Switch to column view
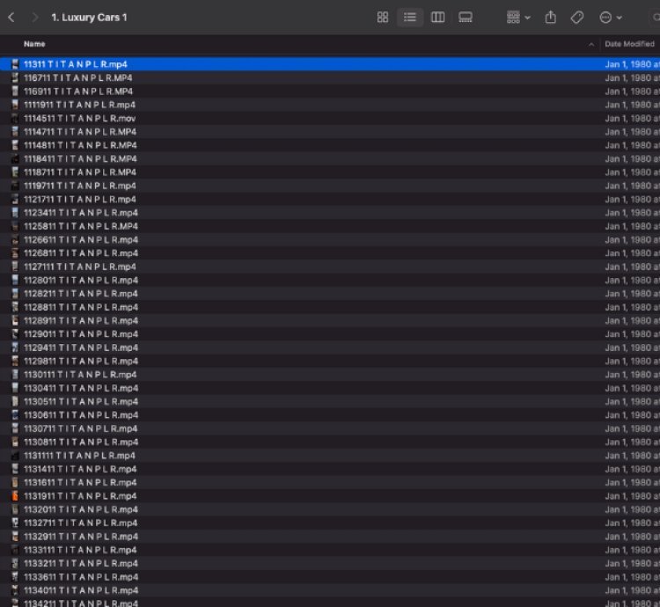Screen dimensions: 660x607 tap(437, 18)
